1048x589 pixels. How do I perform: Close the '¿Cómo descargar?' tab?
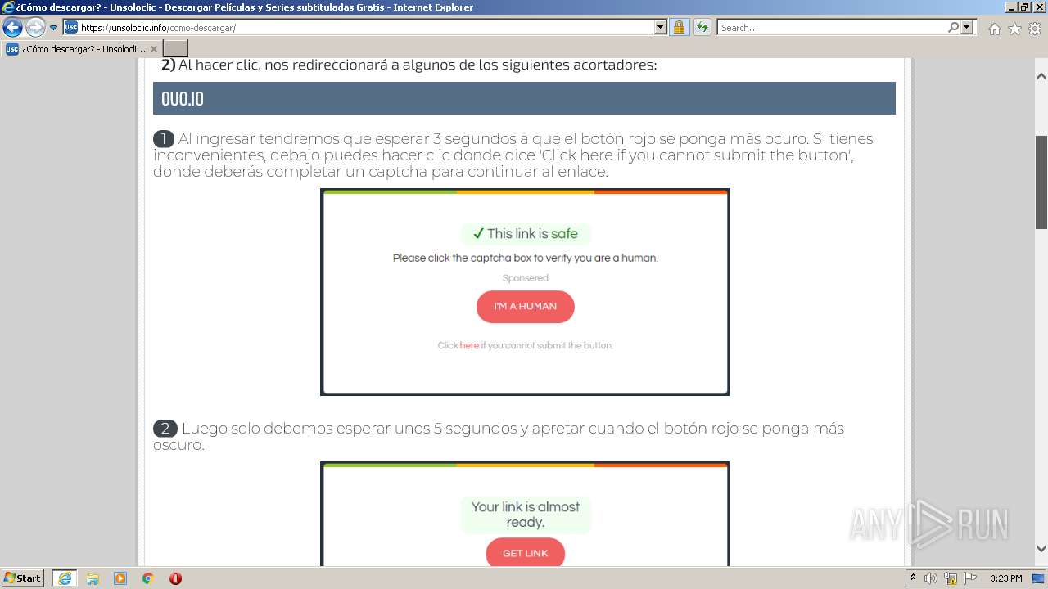[x=153, y=49]
